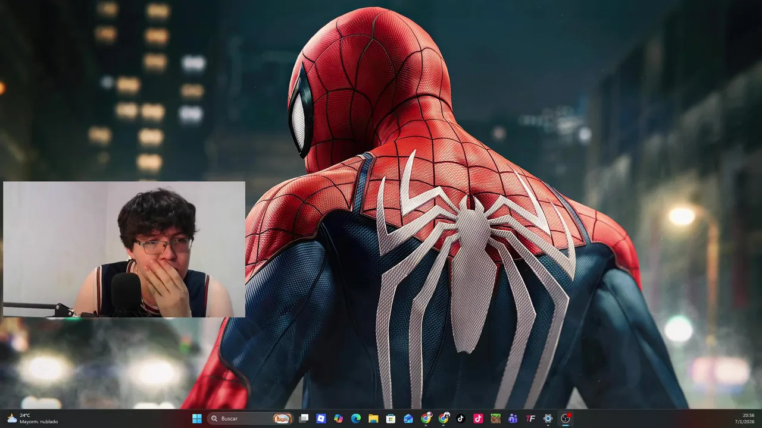Click the webcam overlay video
762x428 pixels.
[124, 250]
